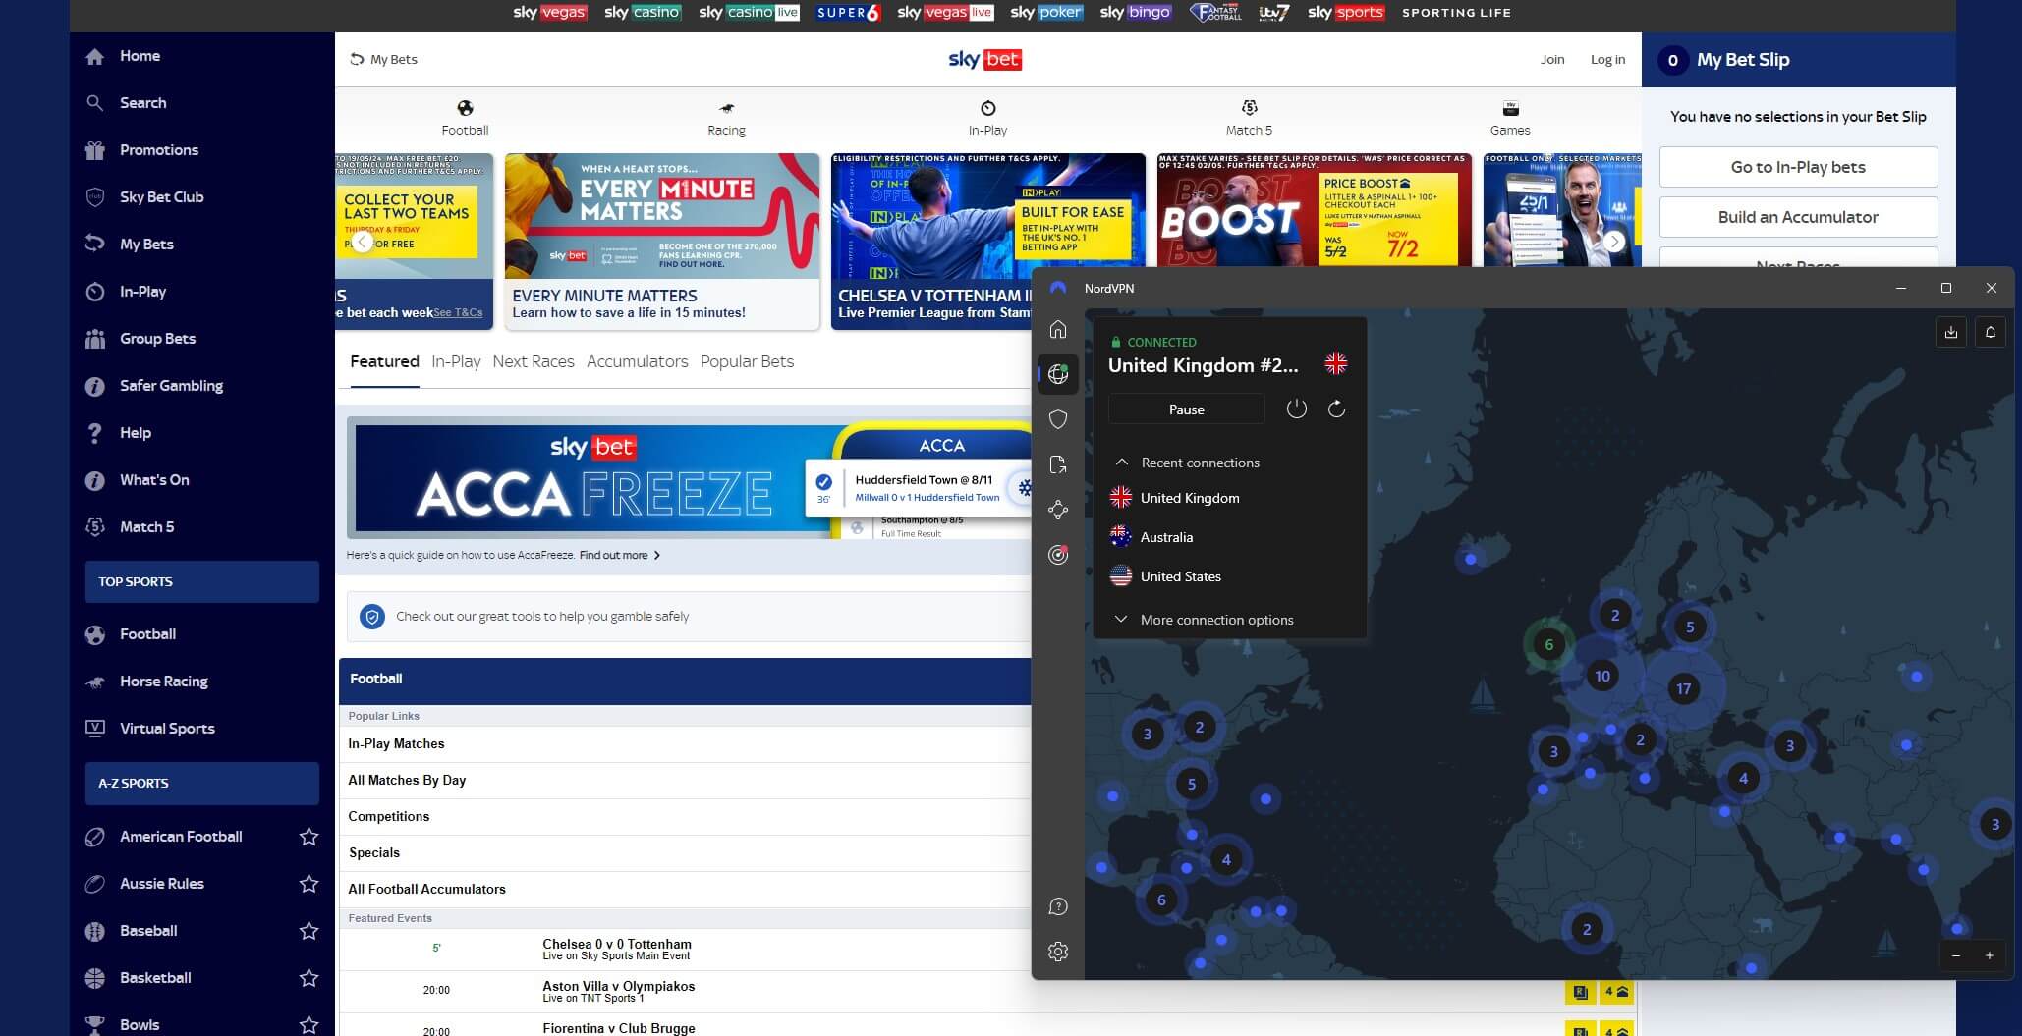
Task: Open NordVPN Meshnet icon
Action: tap(1058, 510)
